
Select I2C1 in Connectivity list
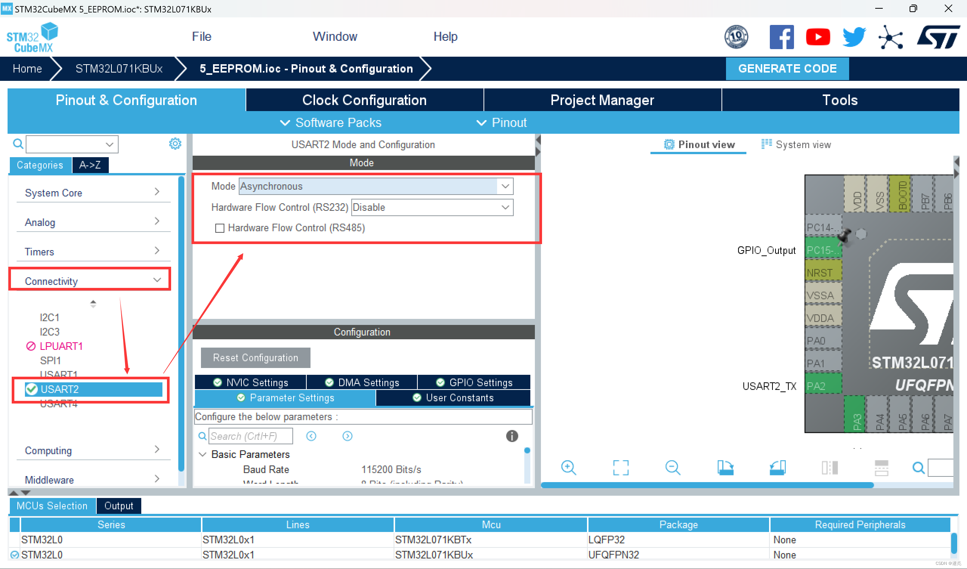tap(49, 317)
